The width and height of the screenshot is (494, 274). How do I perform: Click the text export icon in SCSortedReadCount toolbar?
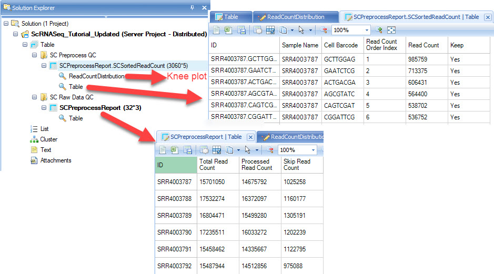[x=216, y=30]
